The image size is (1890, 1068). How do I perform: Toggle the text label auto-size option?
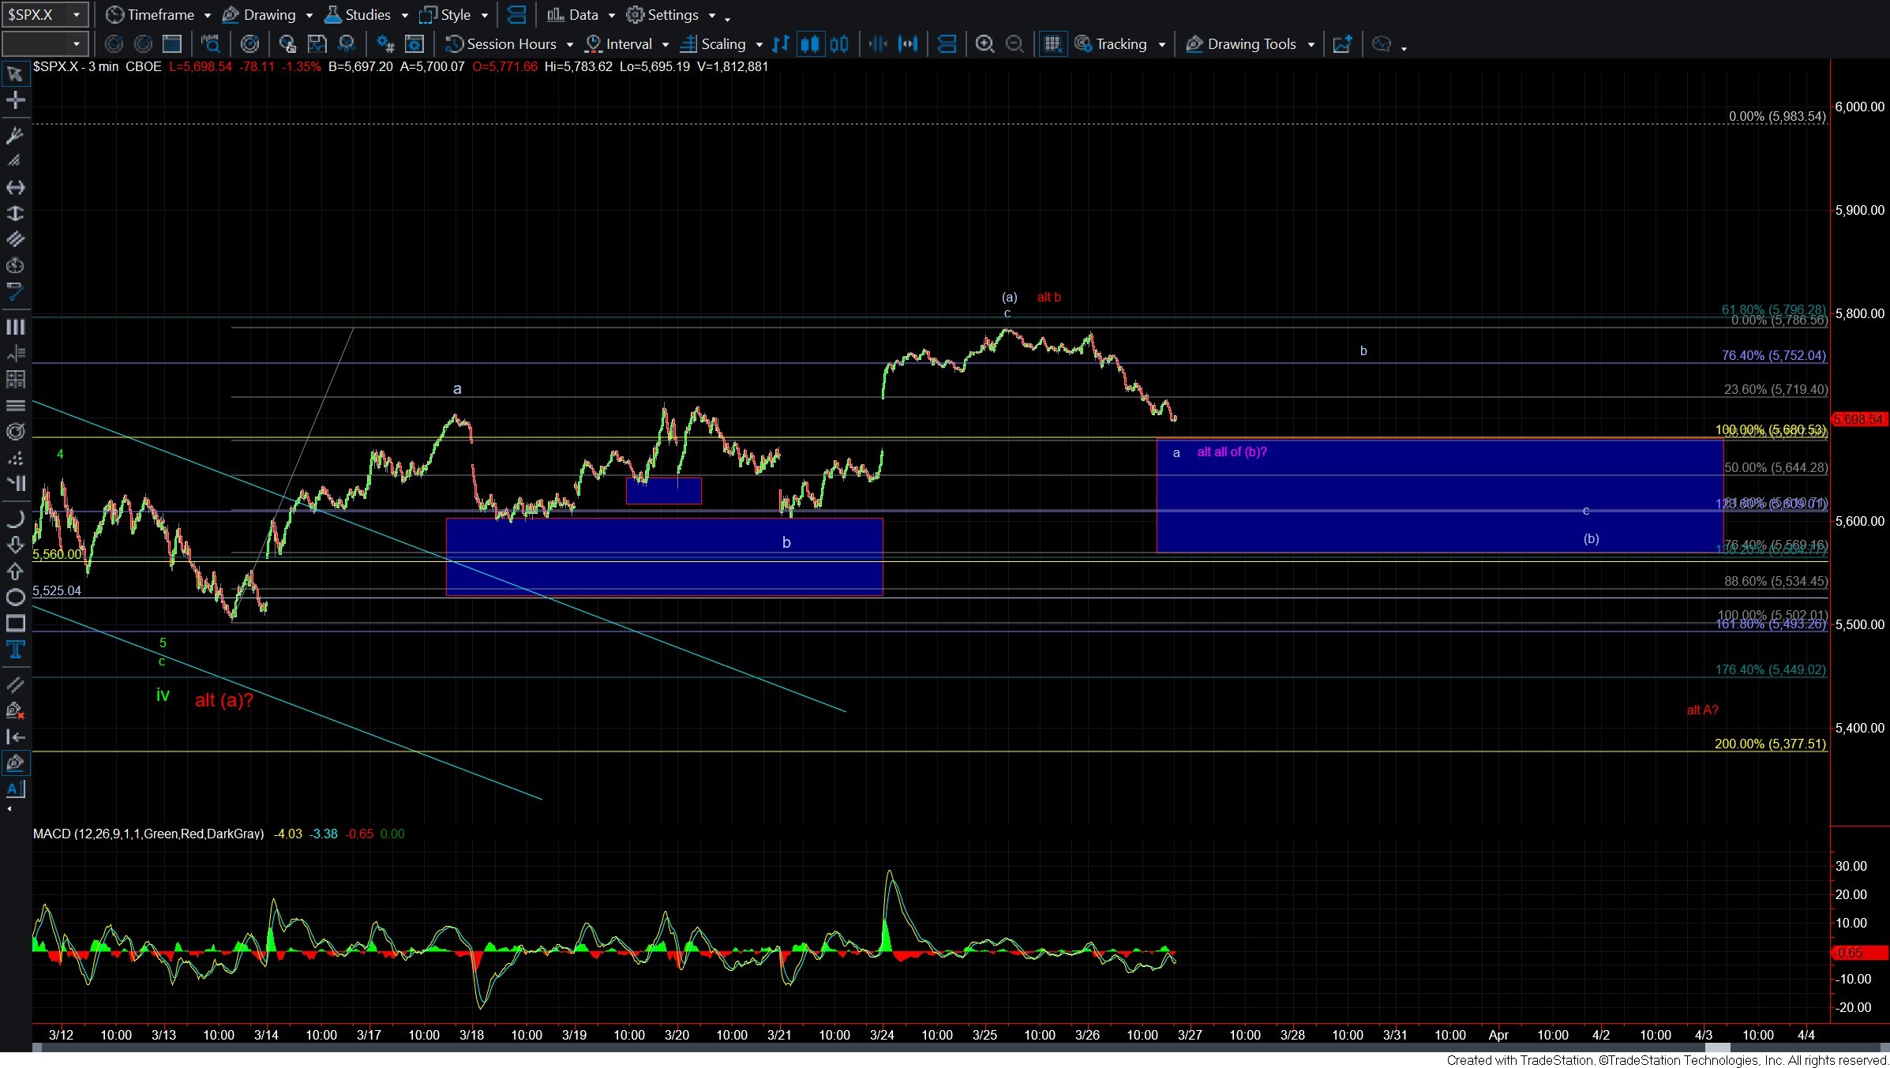tap(15, 789)
